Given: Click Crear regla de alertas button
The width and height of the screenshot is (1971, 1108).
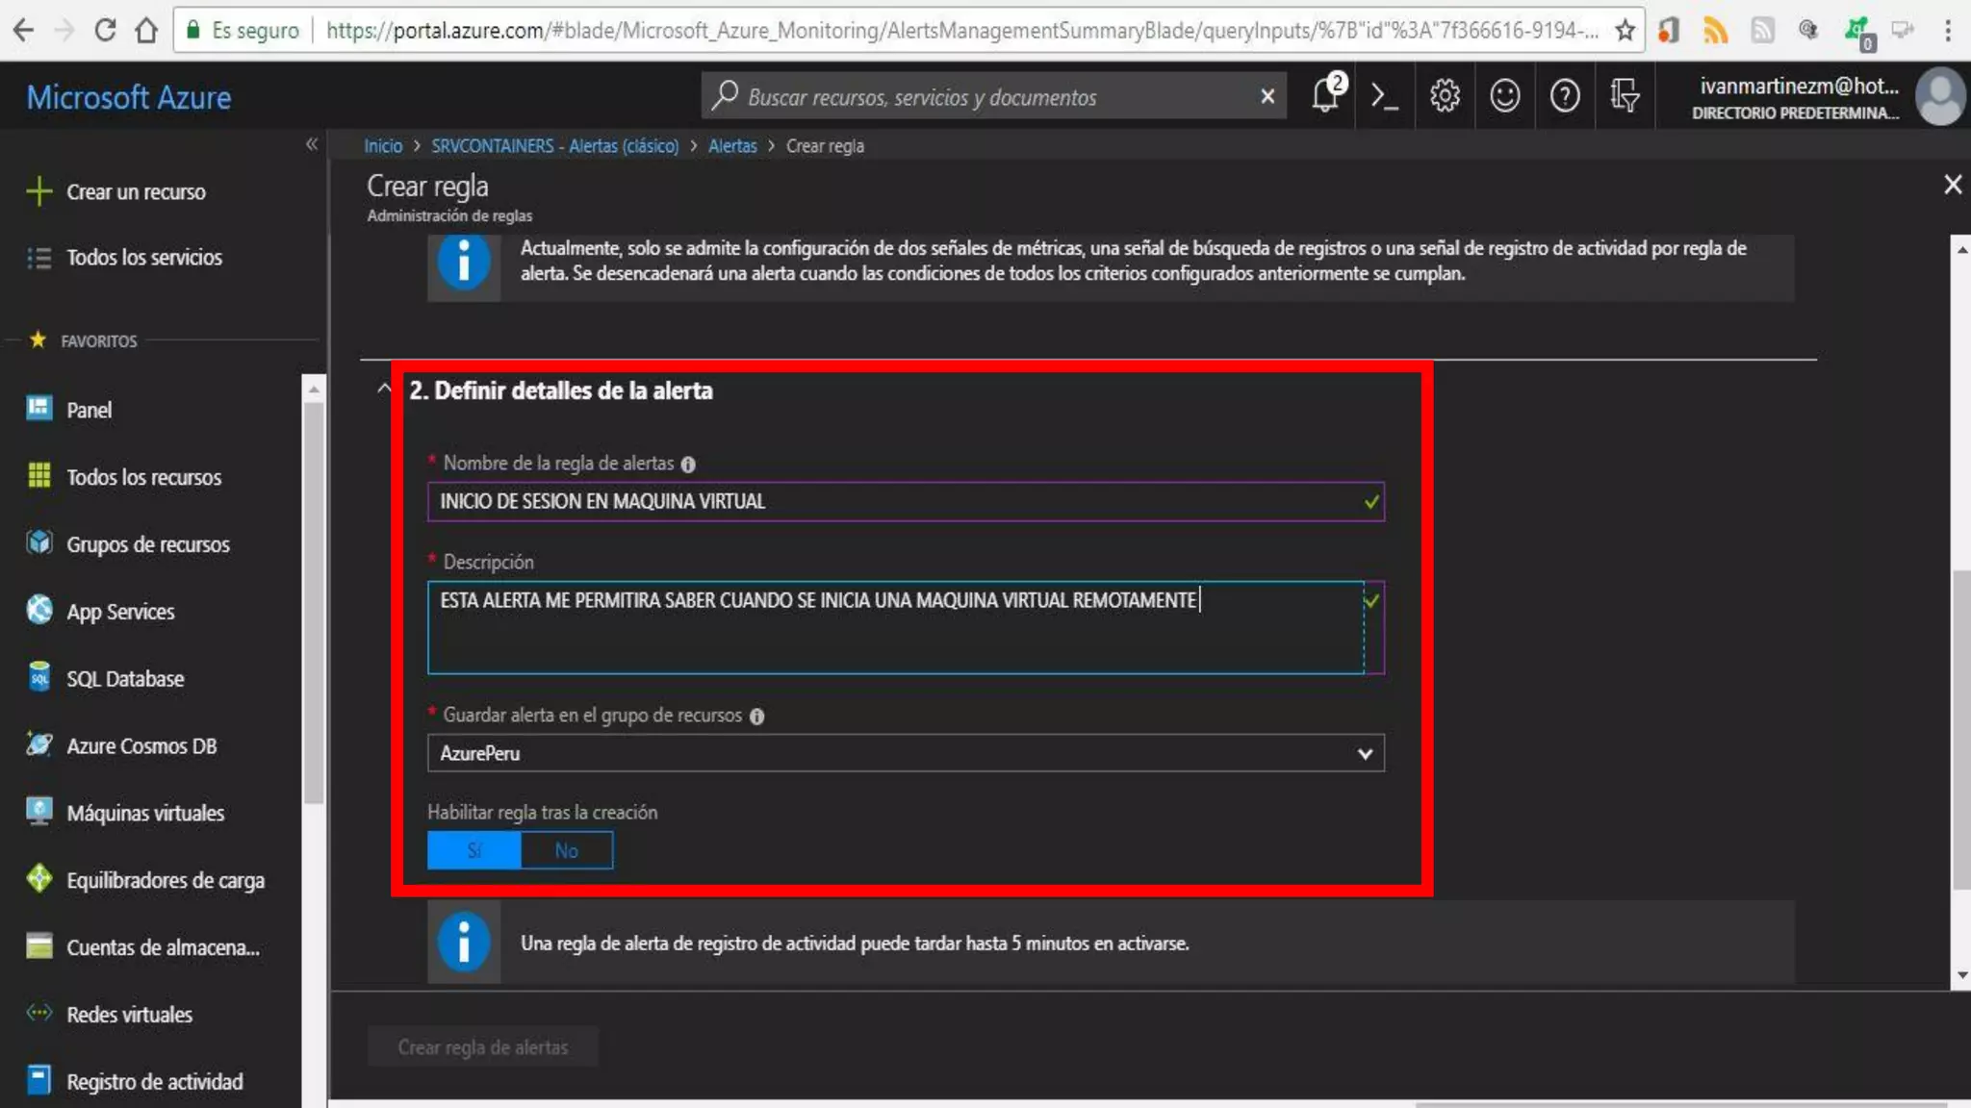Looking at the screenshot, I should (482, 1047).
